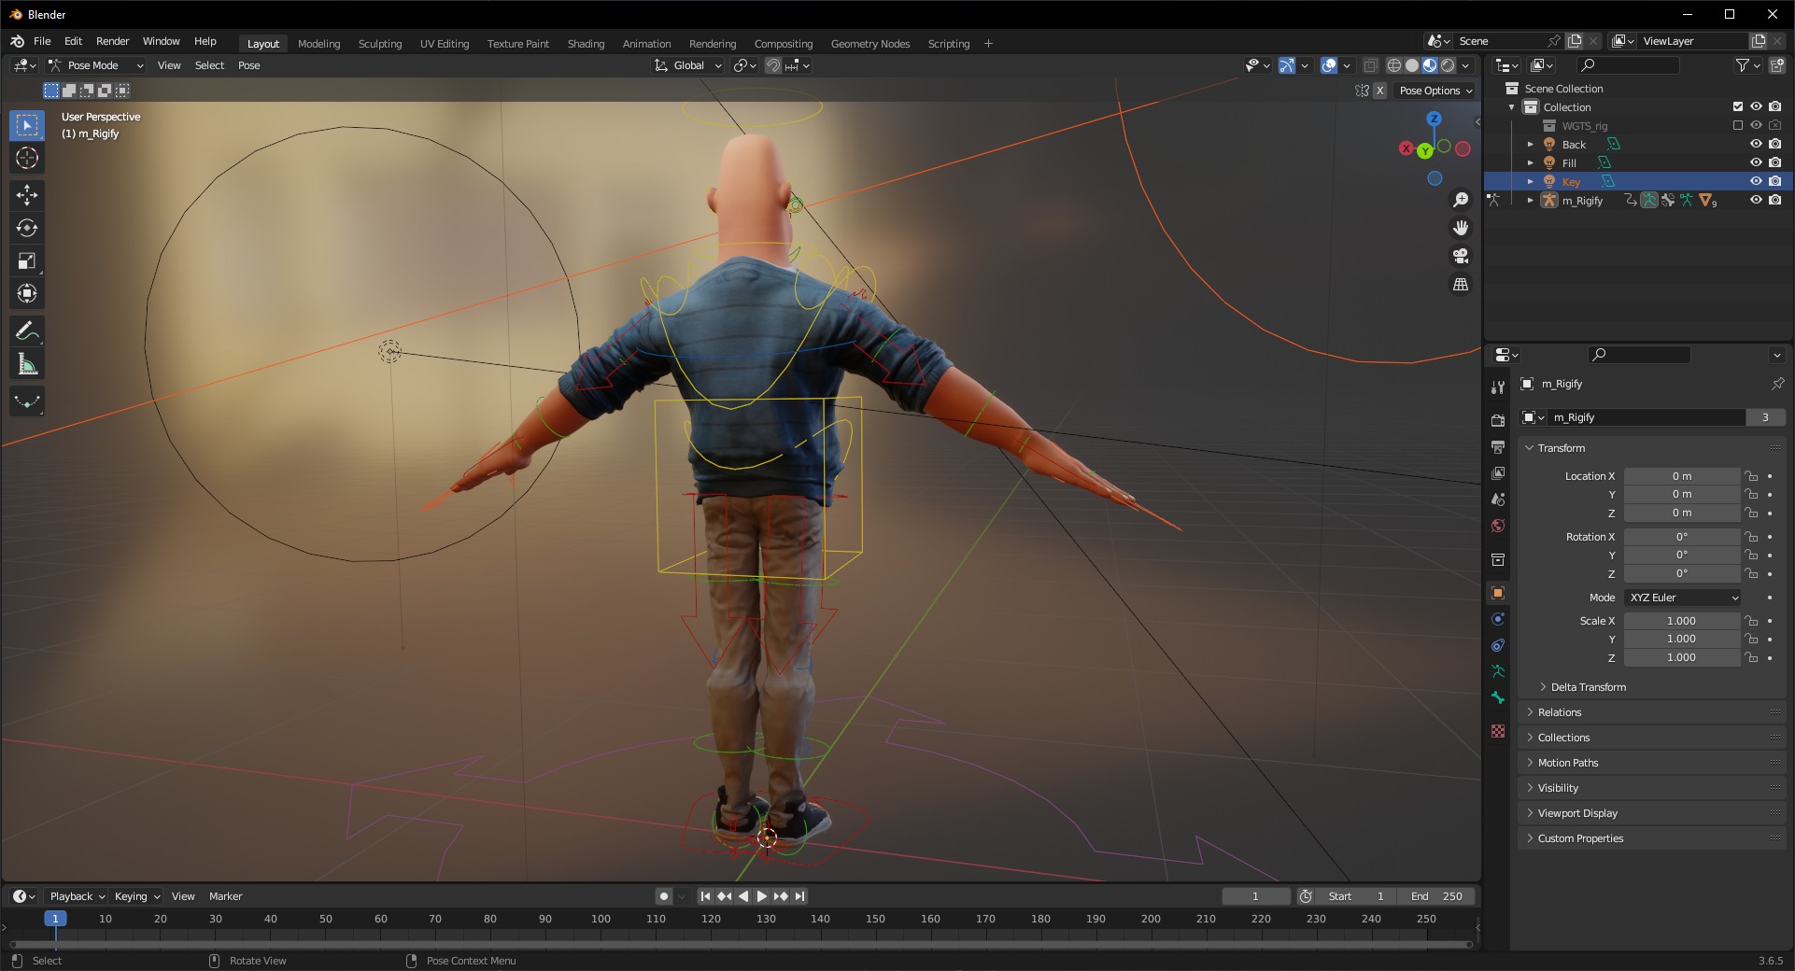This screenshot has height=971, width=1795.
Task: Select the Measure tool
Action: [x=27, y=364]
